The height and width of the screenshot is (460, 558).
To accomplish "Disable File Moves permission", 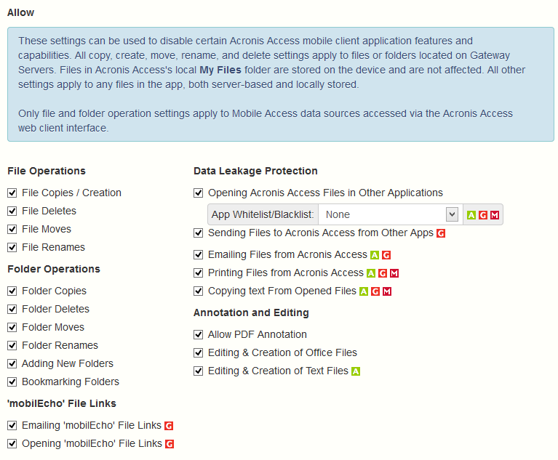I will pyautogui.click(x=12, y=230).
